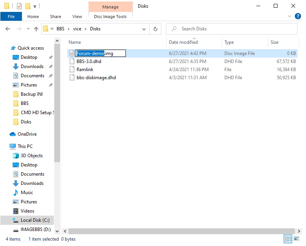Click into the Search Disks field
The height and width of the screenshot is (246, 306).
coord(232,29)
